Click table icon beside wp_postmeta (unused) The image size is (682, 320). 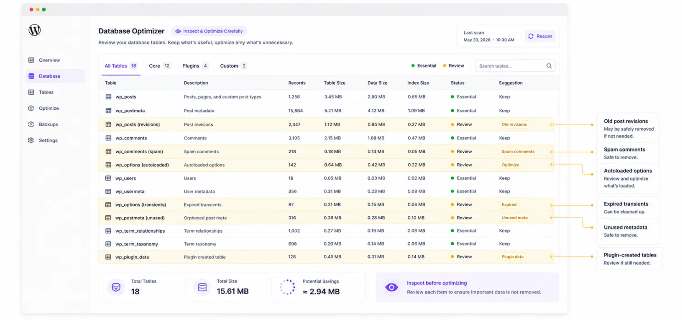109,218
